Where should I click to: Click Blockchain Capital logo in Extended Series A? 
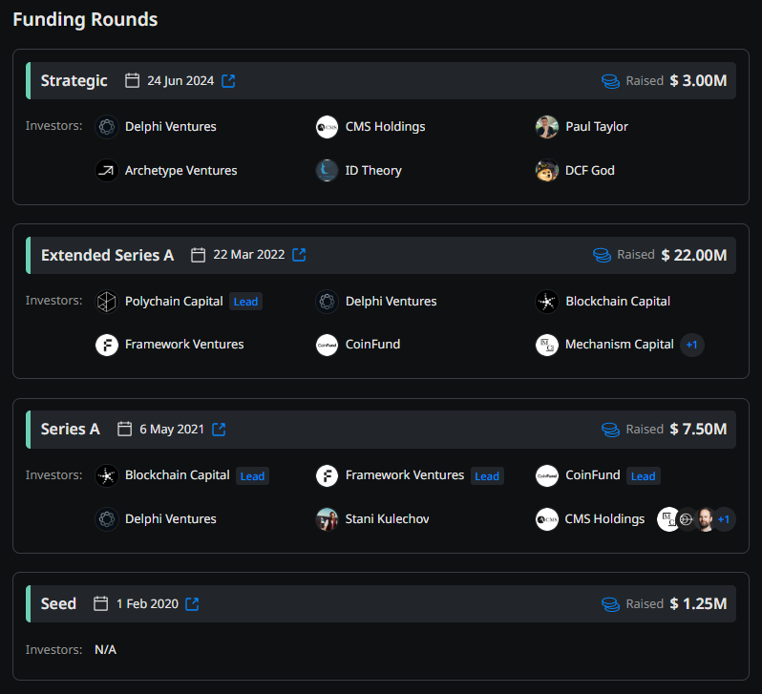pos(547,302)
